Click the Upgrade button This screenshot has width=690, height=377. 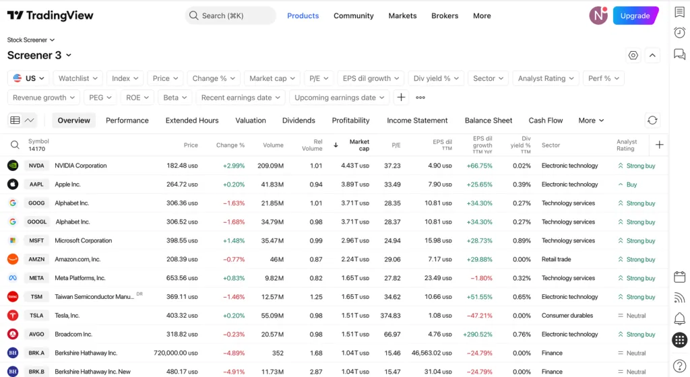click(635, 15)
